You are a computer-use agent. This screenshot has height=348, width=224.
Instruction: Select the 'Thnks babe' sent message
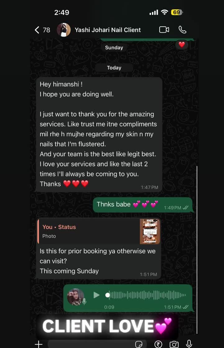[x=142, y=205]
